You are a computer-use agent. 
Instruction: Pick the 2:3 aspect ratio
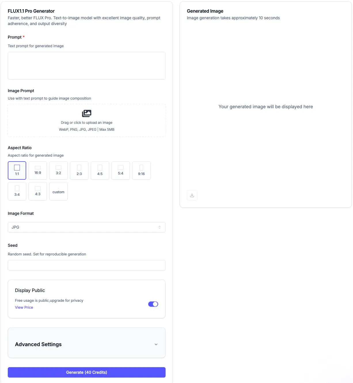79,170
